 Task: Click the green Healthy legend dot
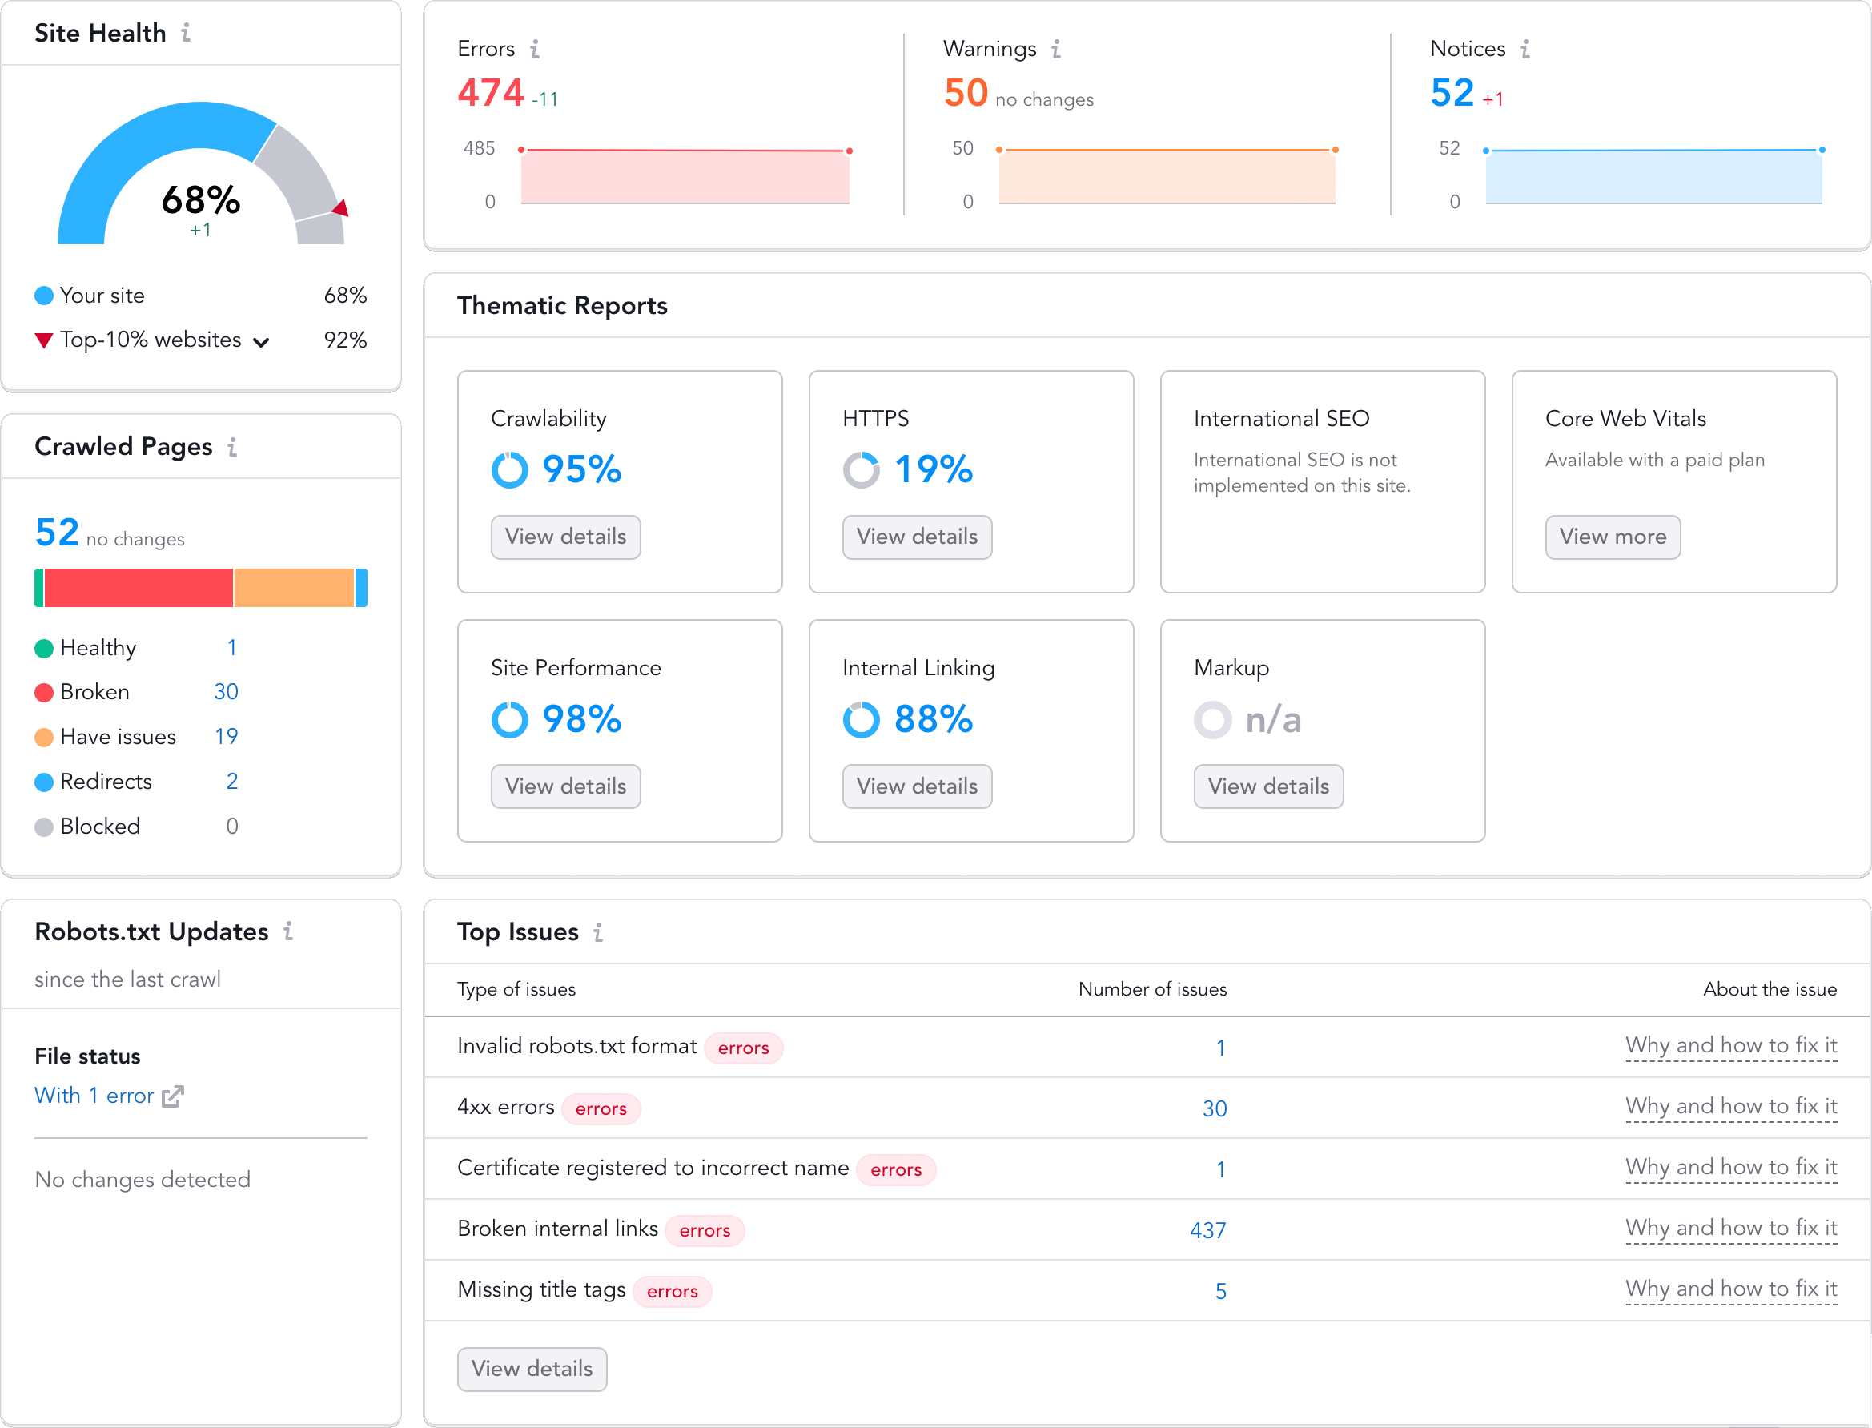coord(43,649)
